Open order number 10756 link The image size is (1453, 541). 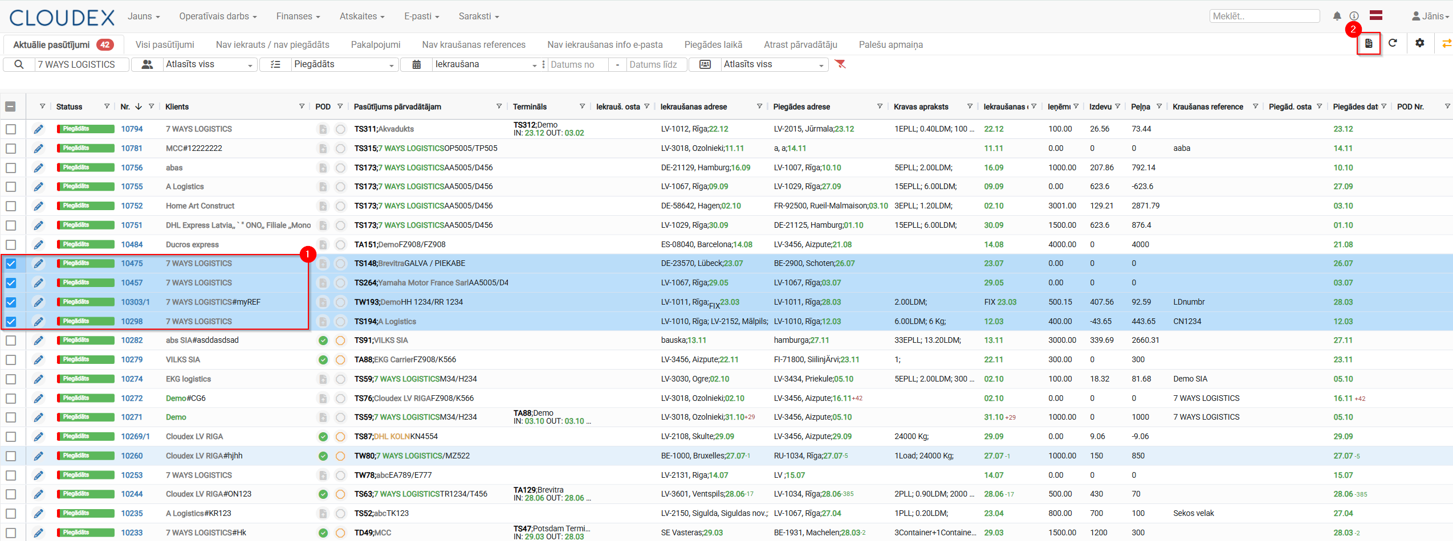132,167
